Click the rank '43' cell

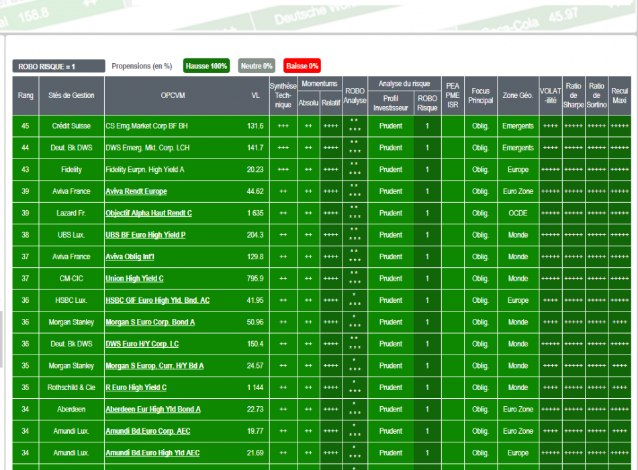tap(26, 170)
